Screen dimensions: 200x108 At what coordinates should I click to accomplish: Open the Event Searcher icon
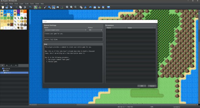click(95, 7)
